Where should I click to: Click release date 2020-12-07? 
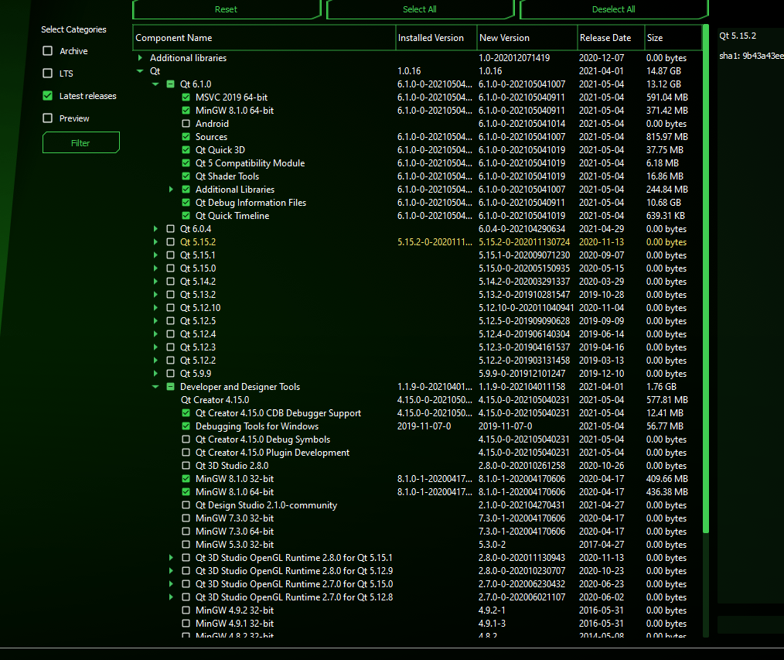[602, 58]
